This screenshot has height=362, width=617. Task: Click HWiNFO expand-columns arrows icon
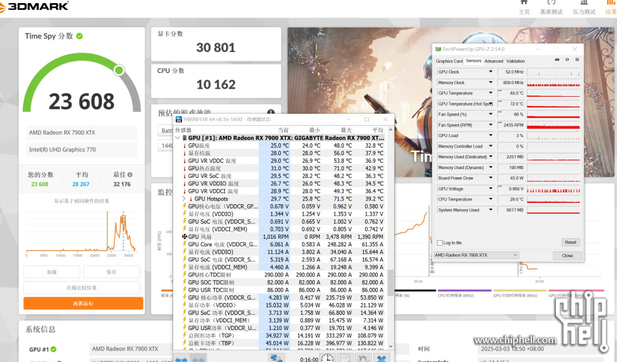coord(181,359)
